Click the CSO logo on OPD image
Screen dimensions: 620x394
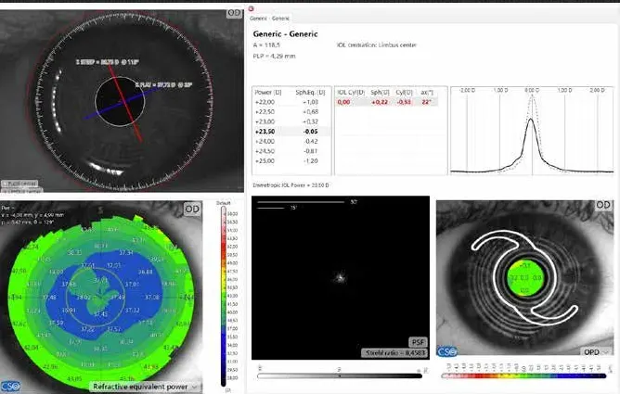[x=446, y=352]
